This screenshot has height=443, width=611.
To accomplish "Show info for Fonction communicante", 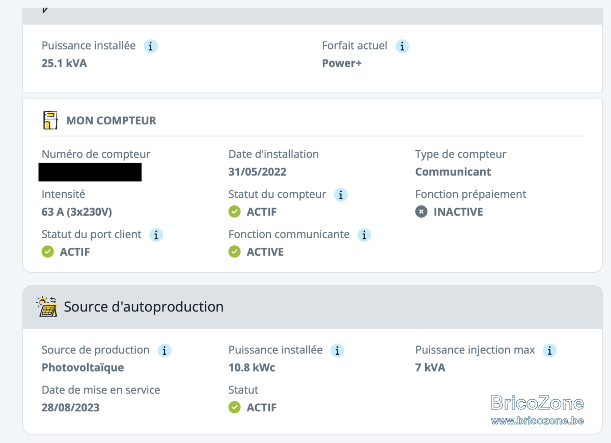I will coord(364,235).
